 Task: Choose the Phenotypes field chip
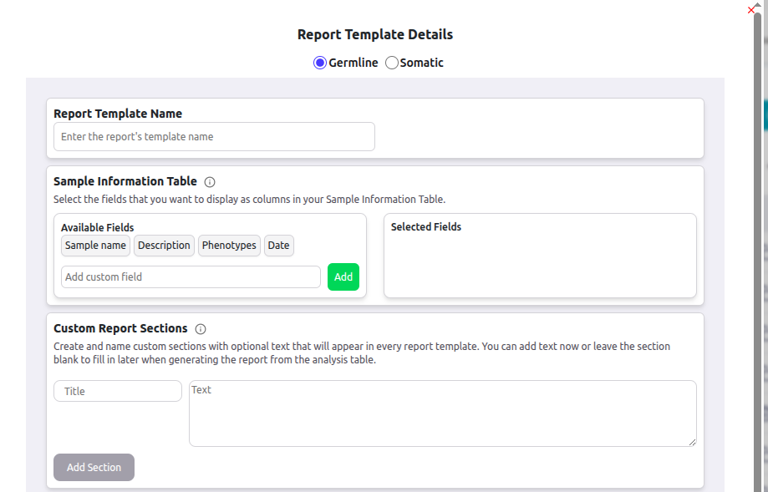pos(229,246)
